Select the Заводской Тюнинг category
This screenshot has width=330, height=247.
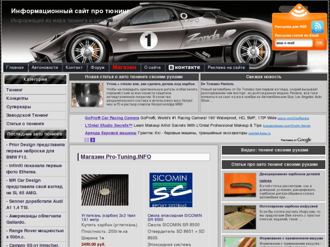pos(27,115)
